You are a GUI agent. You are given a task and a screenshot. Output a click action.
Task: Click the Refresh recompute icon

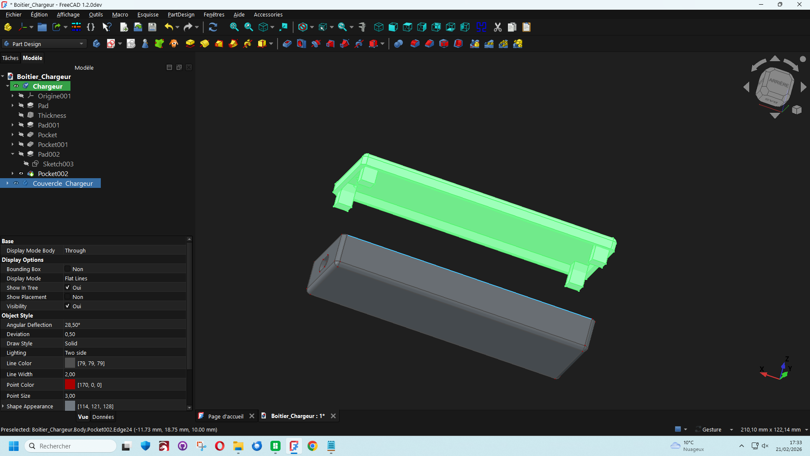click(213, 27)
